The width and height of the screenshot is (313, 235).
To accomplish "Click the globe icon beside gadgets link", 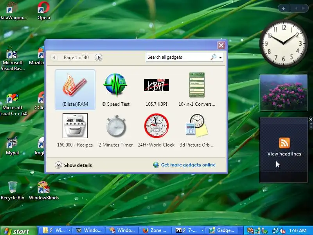I will point(156,165).
